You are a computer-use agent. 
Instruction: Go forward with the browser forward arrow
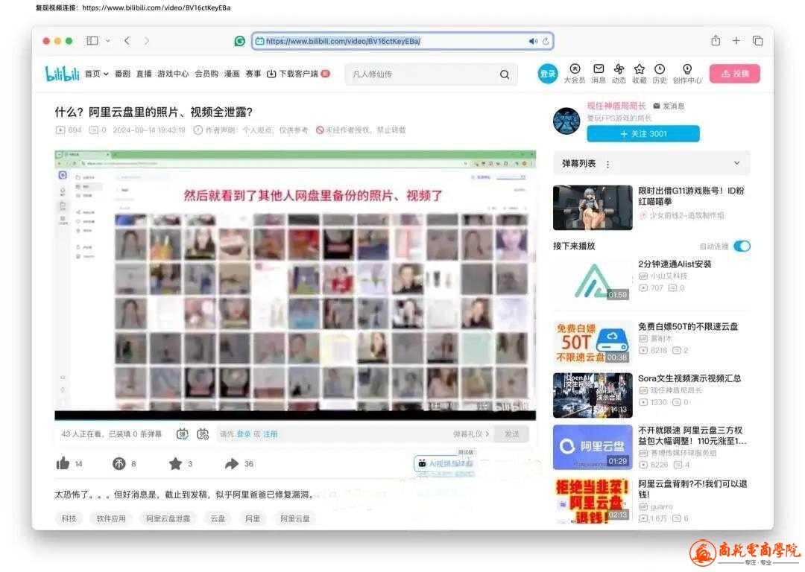[x=147, y=40]
